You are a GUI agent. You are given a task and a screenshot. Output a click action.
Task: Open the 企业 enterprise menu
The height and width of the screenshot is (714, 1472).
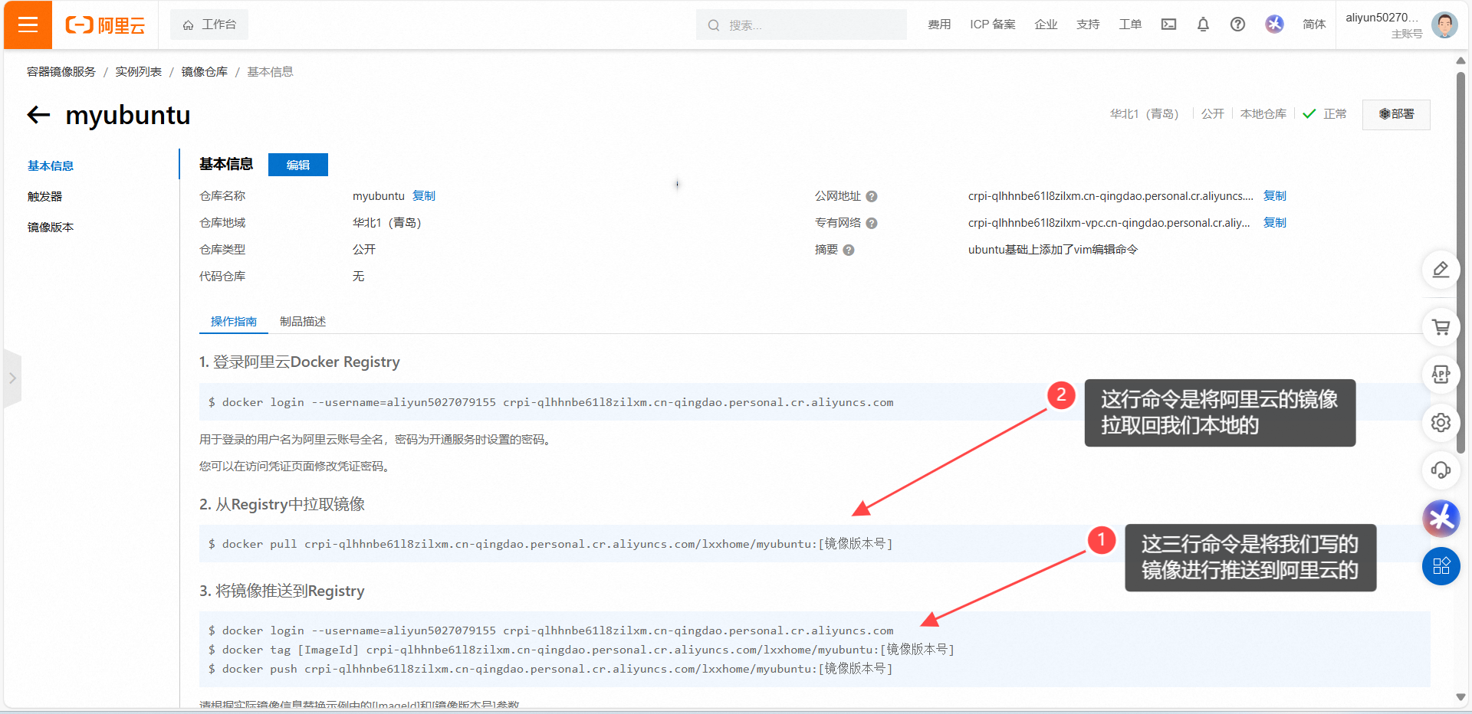(x=1046, y=25)
